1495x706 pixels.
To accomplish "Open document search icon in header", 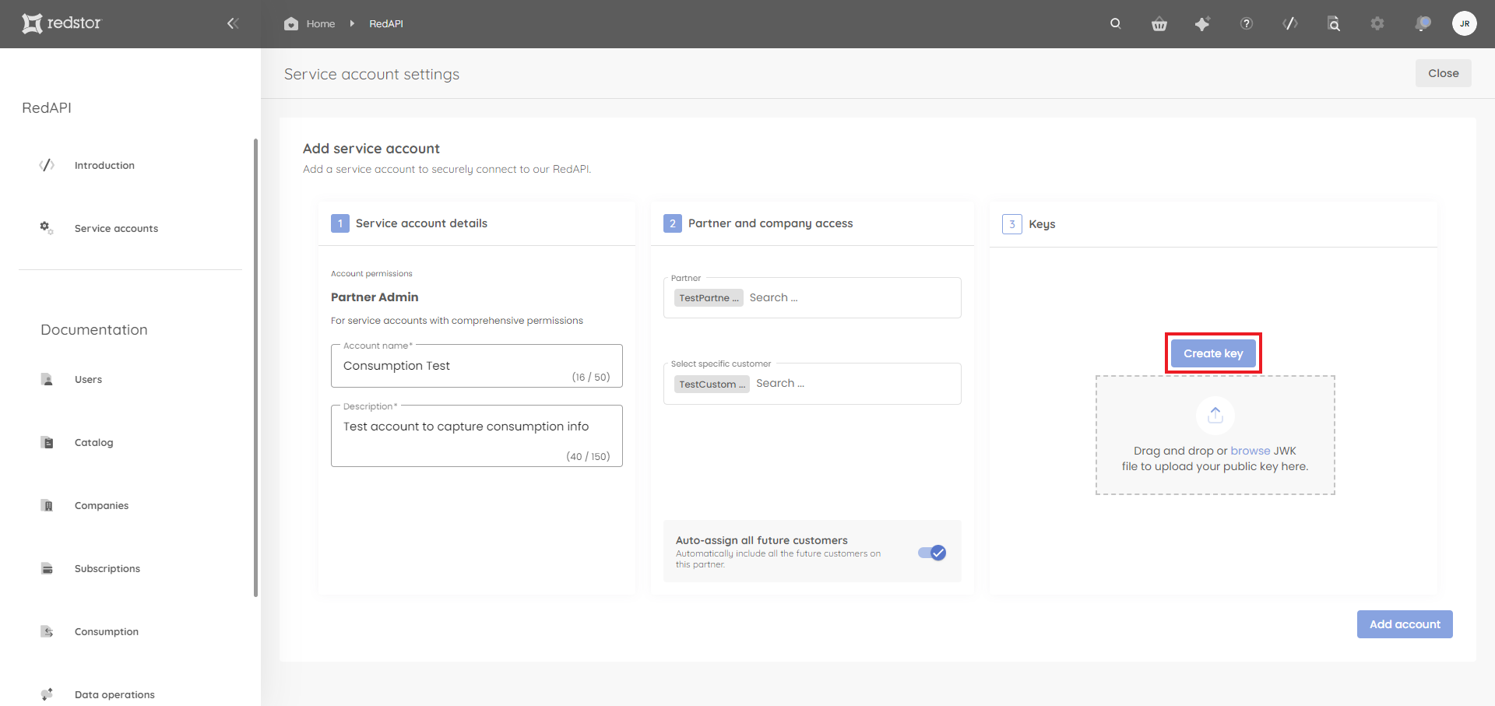I will pos(1334,24).
